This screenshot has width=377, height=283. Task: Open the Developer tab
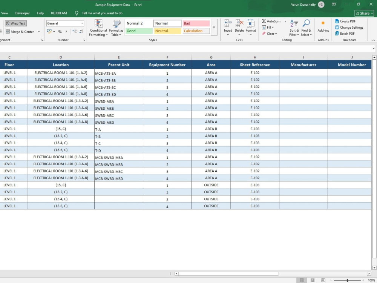[22, 13]
